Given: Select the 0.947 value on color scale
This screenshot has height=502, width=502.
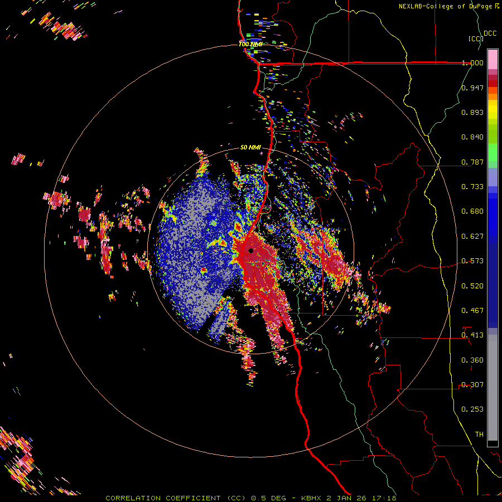Looking at the screenshot, I should (472, 88).
